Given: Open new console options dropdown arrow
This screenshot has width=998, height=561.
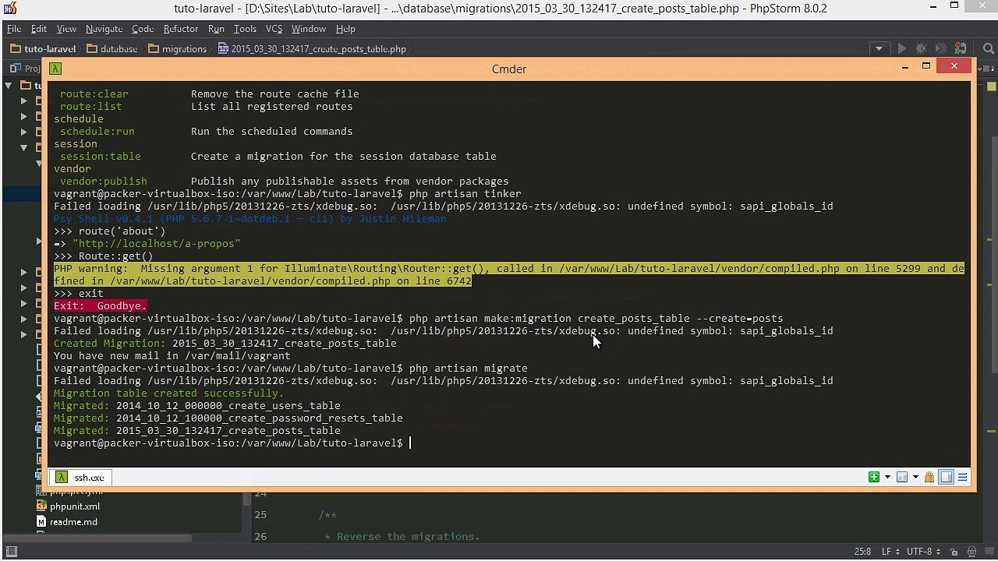Looking at the screenshot, I should [x=887, y=478].
